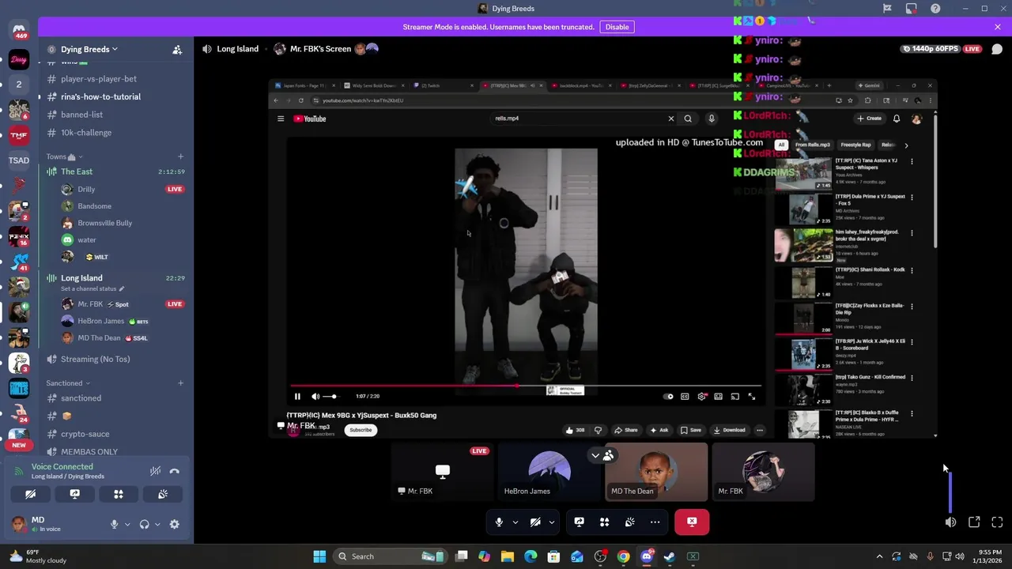This screenshot has width=1012, height=569.
Task: Mute stream volume speaker icon
Action: [x=950, y=522]
